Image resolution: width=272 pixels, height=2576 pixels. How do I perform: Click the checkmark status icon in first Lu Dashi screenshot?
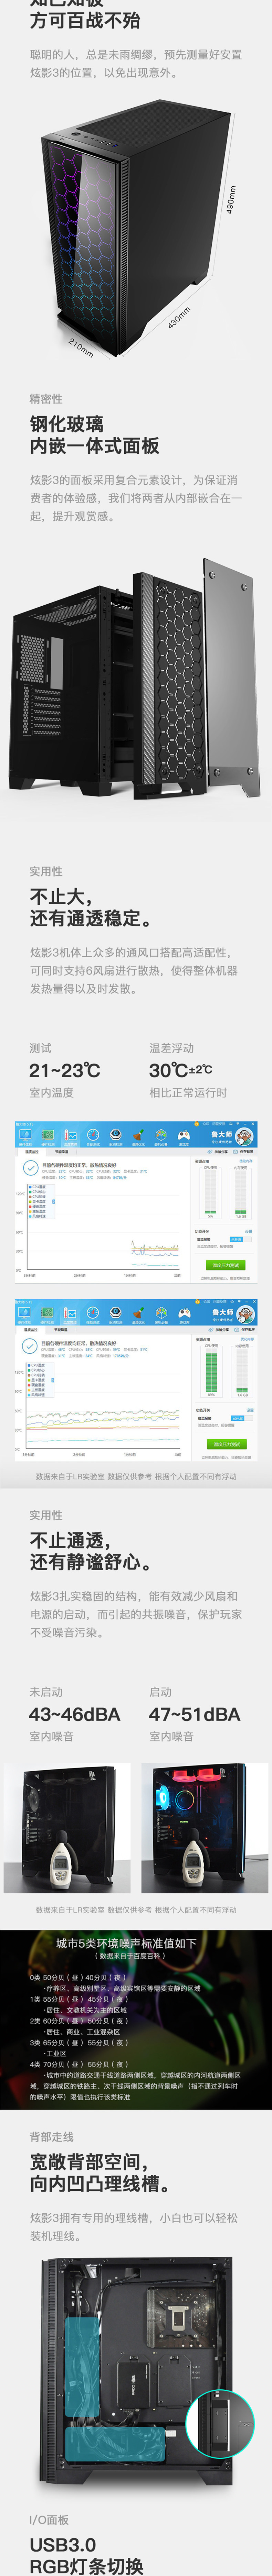(31, 1168)
